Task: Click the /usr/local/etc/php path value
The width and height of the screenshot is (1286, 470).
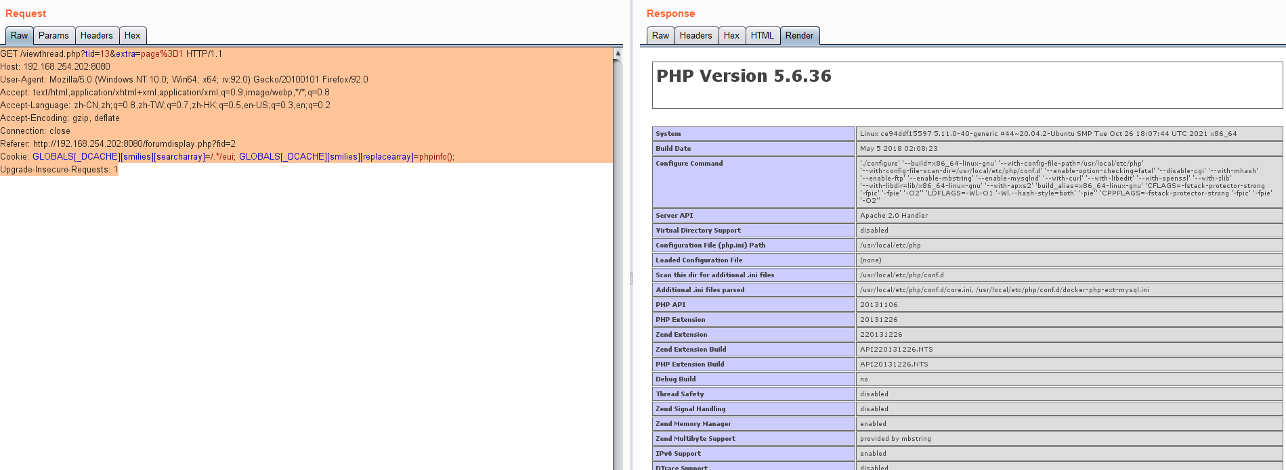Action: click(891, 245)
